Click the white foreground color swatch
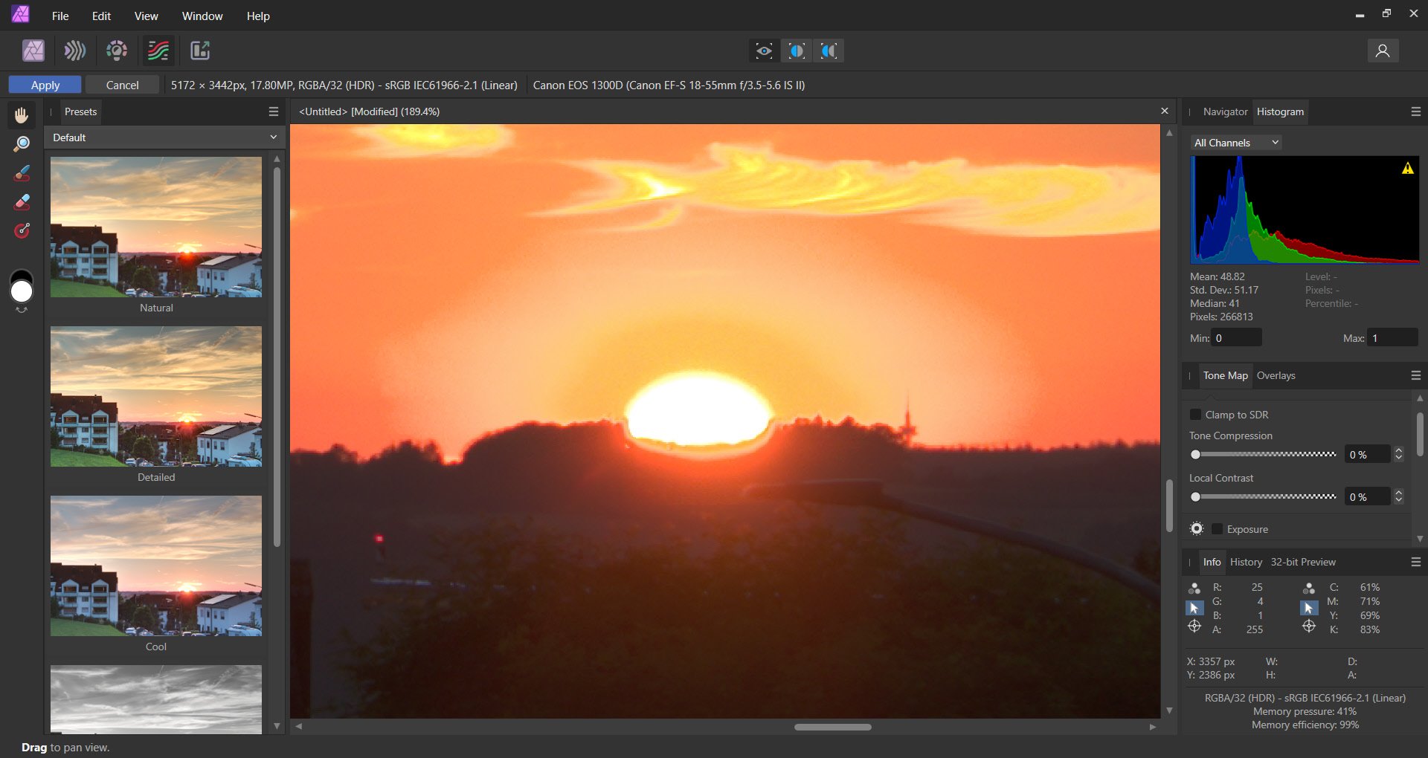 [x=22, y=291]
